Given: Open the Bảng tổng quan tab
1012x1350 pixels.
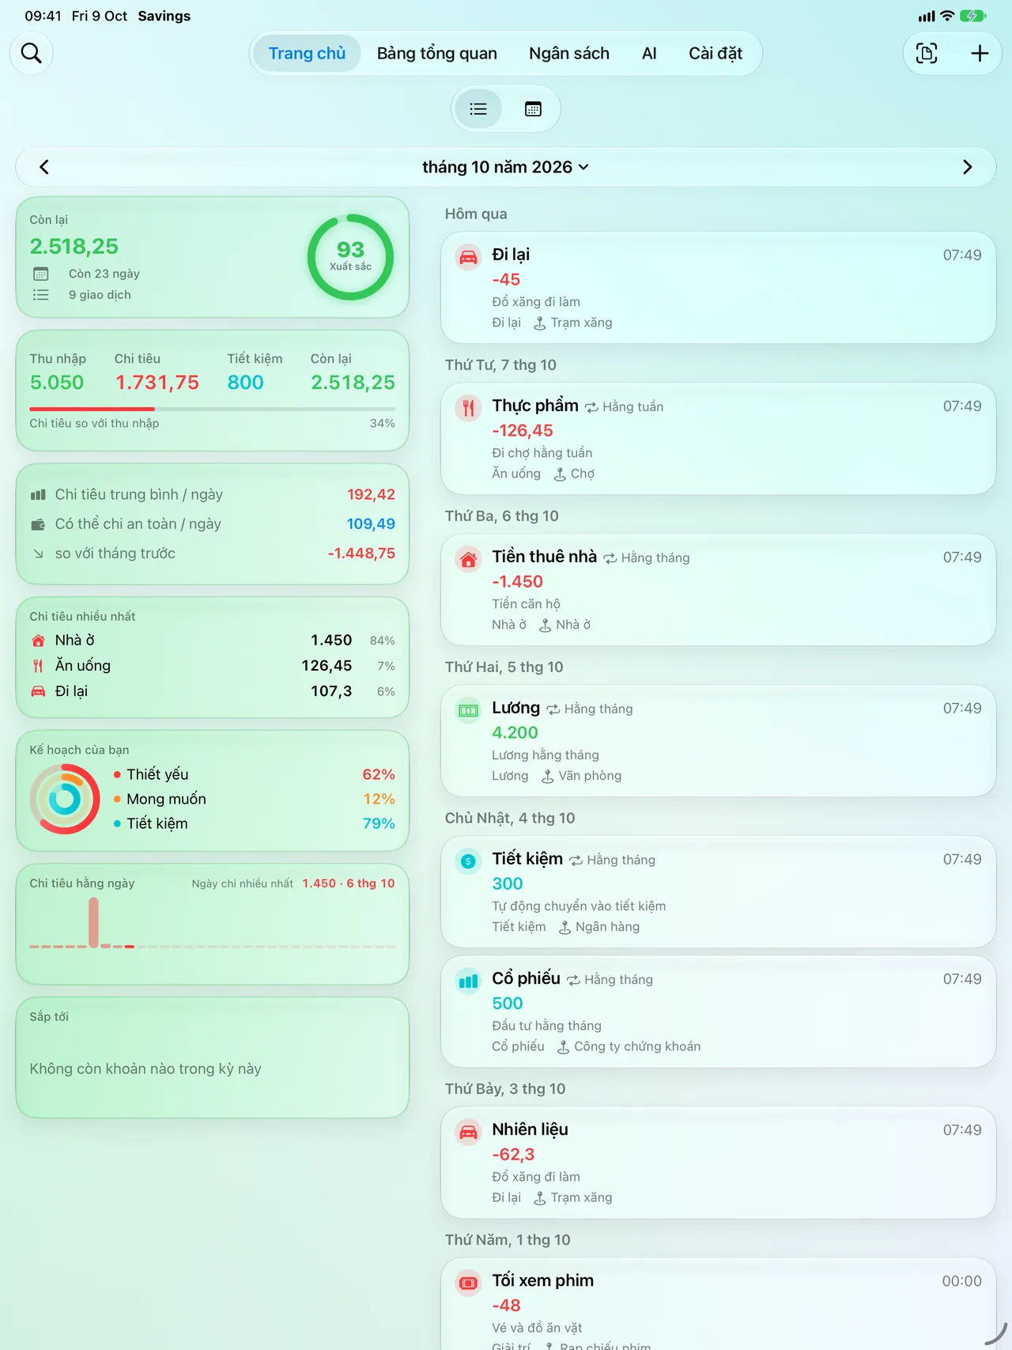Looking at the screenshot, I should pos(437,53).
